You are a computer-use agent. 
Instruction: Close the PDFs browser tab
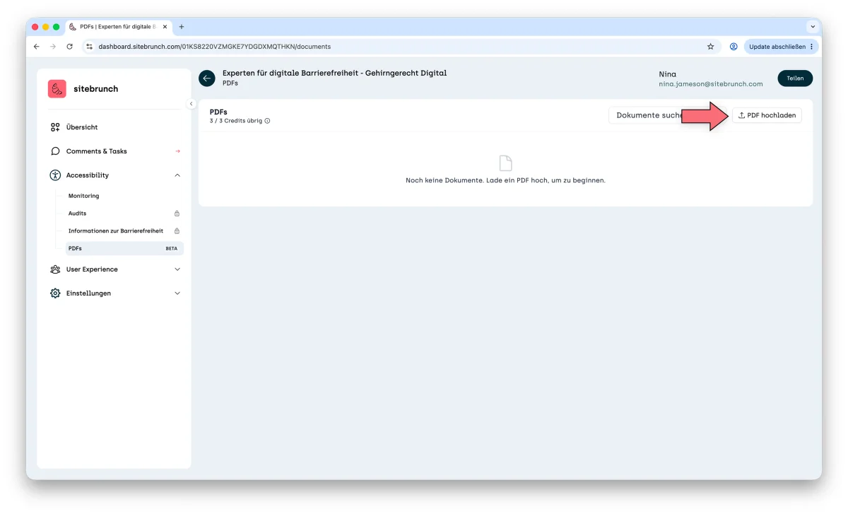coord(165,27)
